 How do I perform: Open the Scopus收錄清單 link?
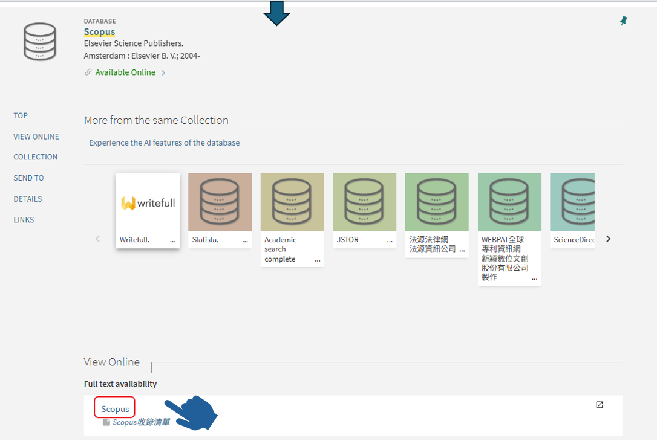coord(141,422)
